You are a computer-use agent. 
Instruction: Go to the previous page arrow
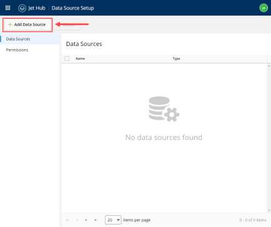tap(77, 220)
